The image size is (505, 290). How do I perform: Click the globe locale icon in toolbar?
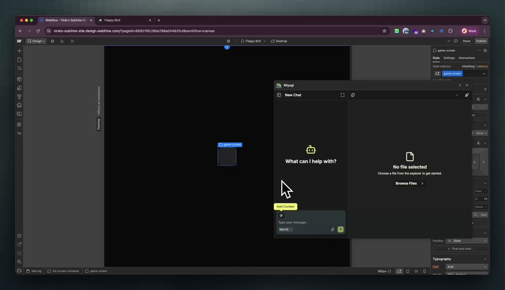(228, 41)
